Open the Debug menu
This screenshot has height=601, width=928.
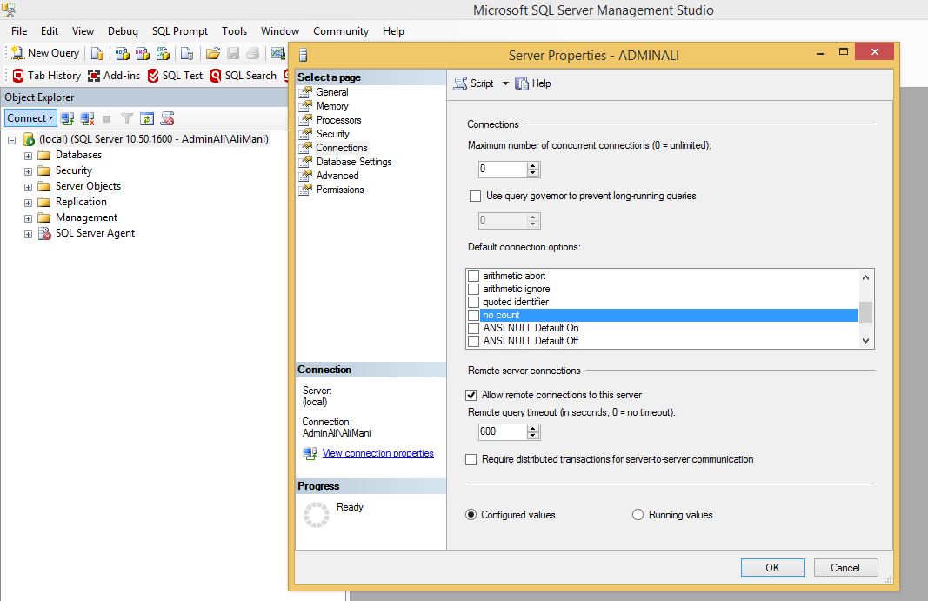coord(123,30)
